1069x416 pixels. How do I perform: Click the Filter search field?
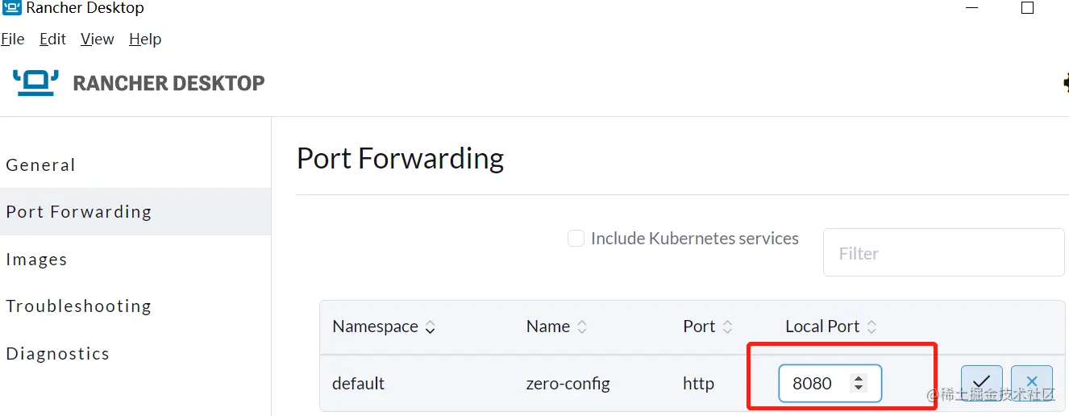(x=943, y=253)
